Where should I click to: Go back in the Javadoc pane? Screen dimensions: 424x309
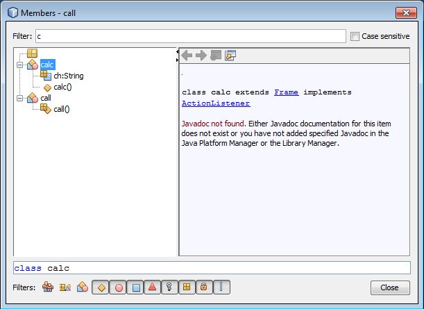coord(187,56)
